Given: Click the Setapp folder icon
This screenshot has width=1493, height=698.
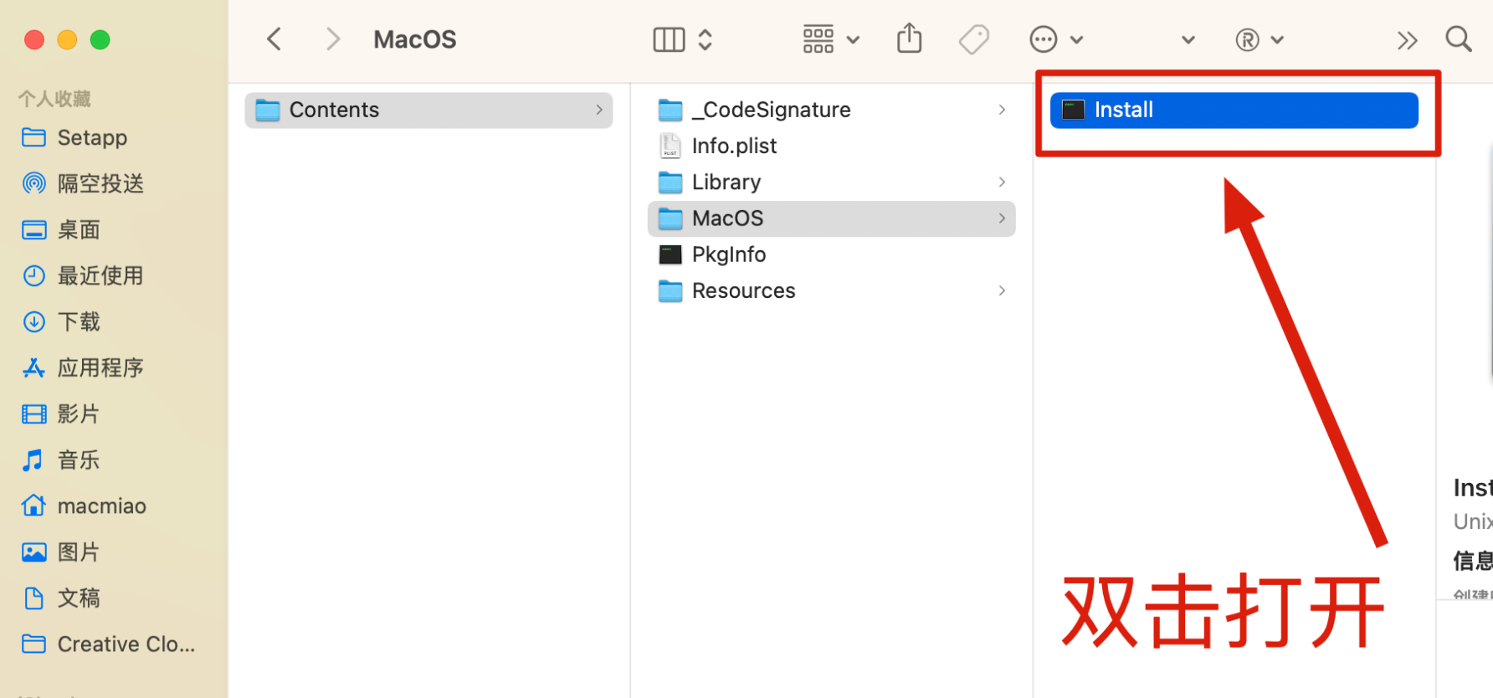Looking at the screenshot, I should 34,137.
